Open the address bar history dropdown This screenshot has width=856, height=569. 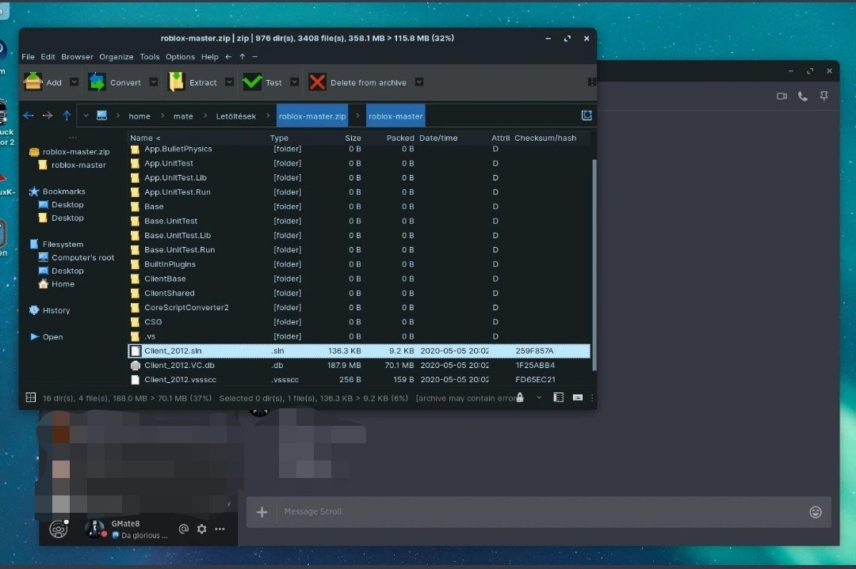pos(86,116)
